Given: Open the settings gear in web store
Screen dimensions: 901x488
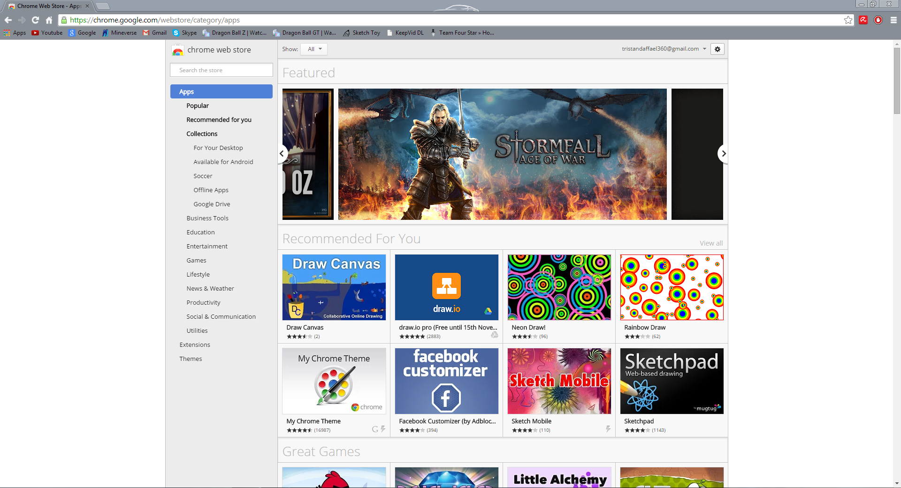Looking at the screenshot, I should 718,49.
